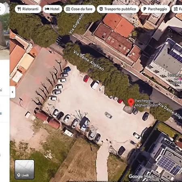Click the fork-and-knife icon in Ristoranti chip
The image size is (182, 182).
19,9
